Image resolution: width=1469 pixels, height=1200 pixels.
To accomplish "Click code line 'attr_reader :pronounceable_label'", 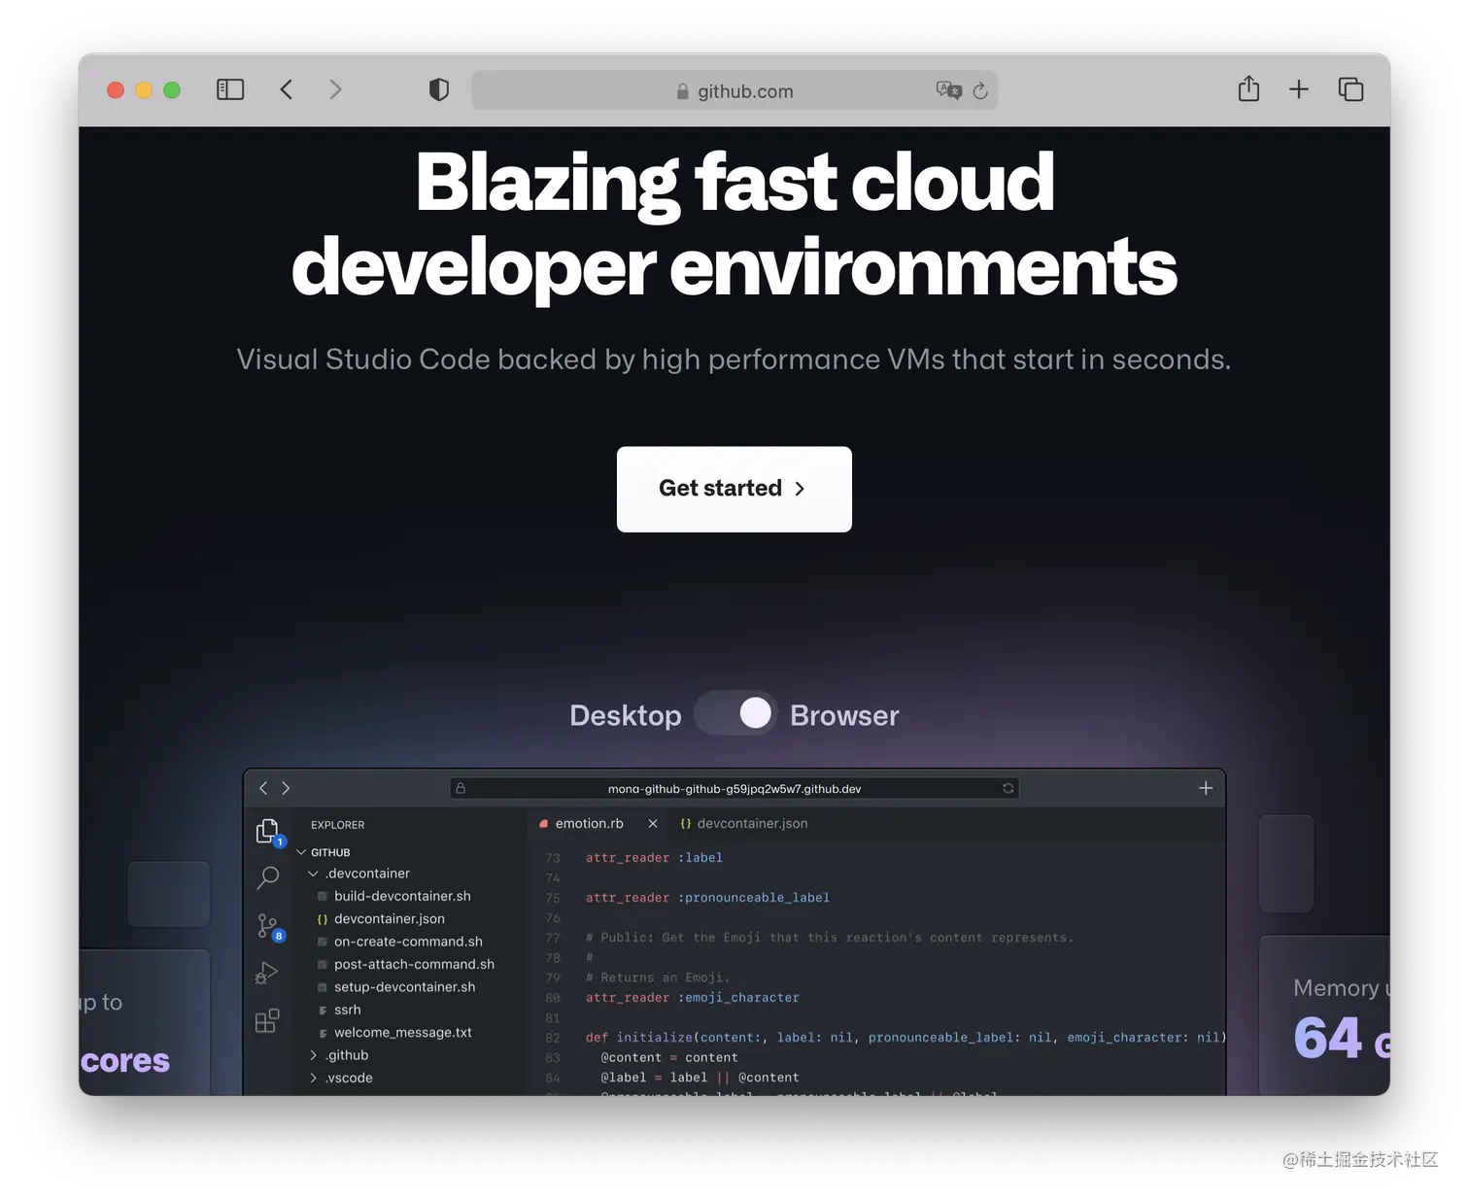I will coord(707,898).
